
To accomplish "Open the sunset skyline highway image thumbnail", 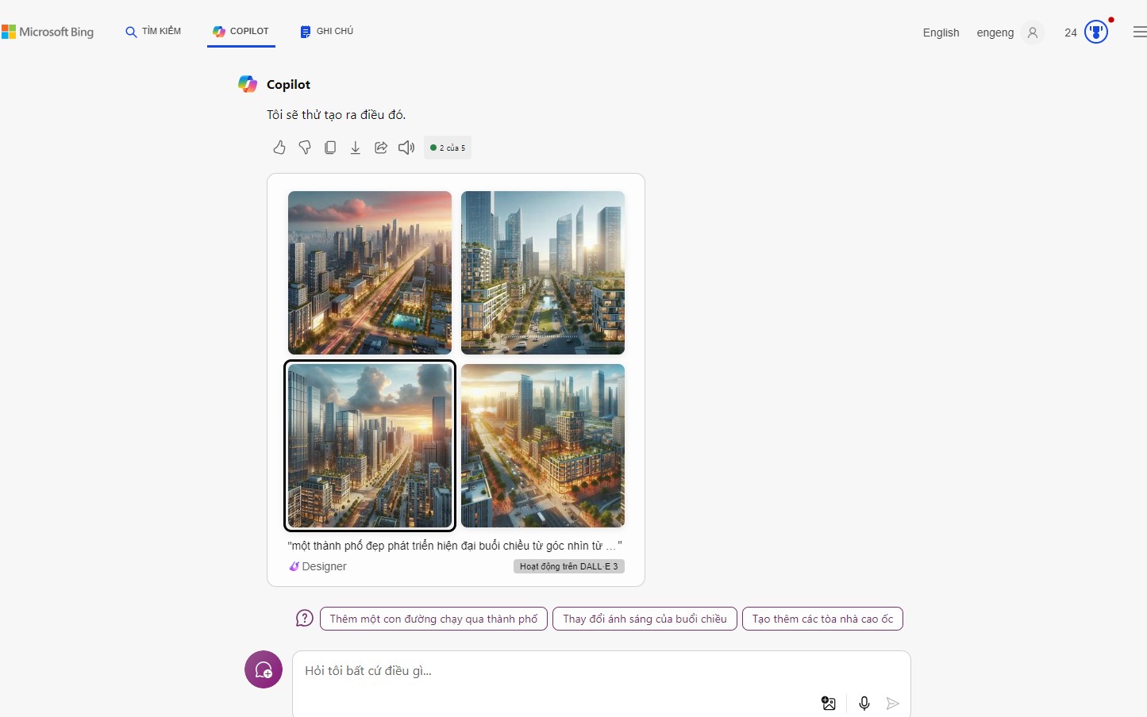I will tap(370, 273).
